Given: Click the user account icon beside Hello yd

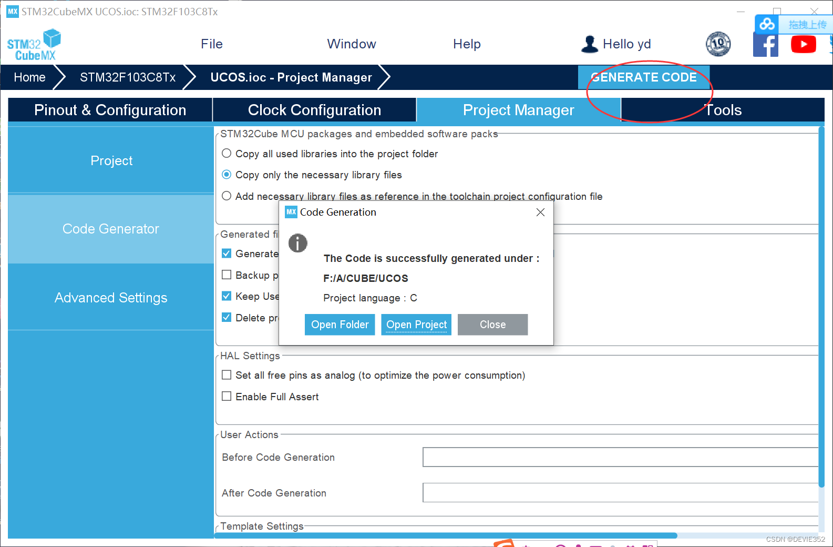Looking at the screenshot, I should (x=590, y=44).
